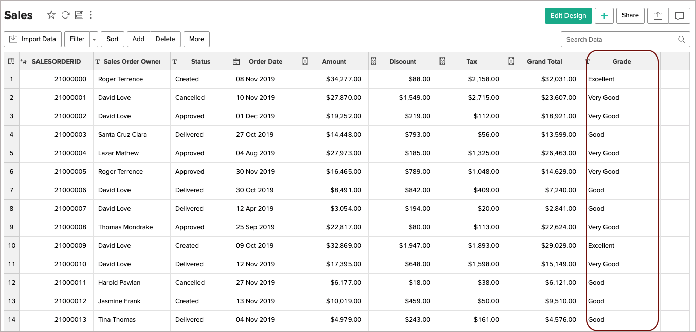Click the Edit Design button

[568, 16]
